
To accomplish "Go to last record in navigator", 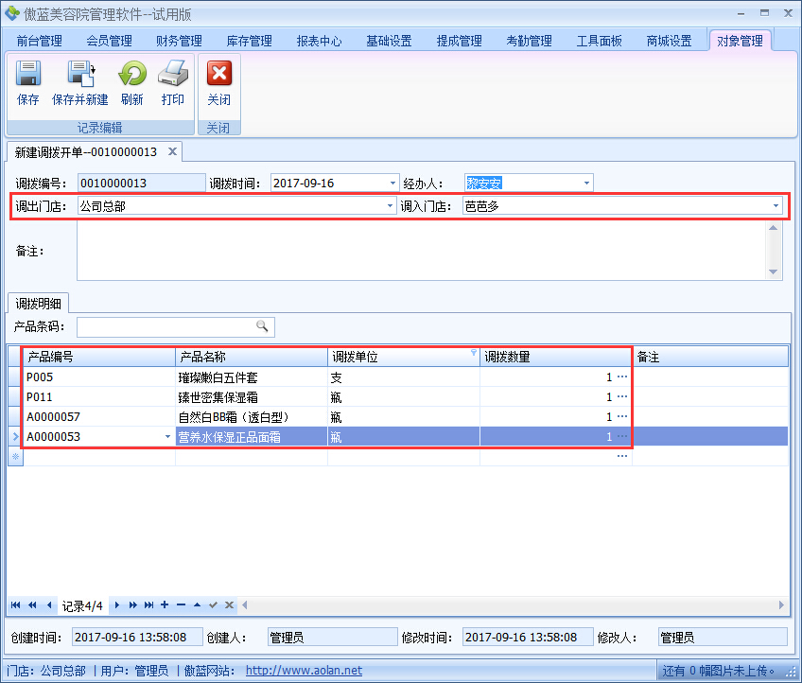I will [x=148, y=605].
